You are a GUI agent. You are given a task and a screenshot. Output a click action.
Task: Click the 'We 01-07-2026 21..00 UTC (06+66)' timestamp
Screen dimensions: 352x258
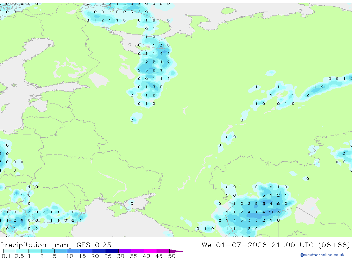(x=276, y=245)
